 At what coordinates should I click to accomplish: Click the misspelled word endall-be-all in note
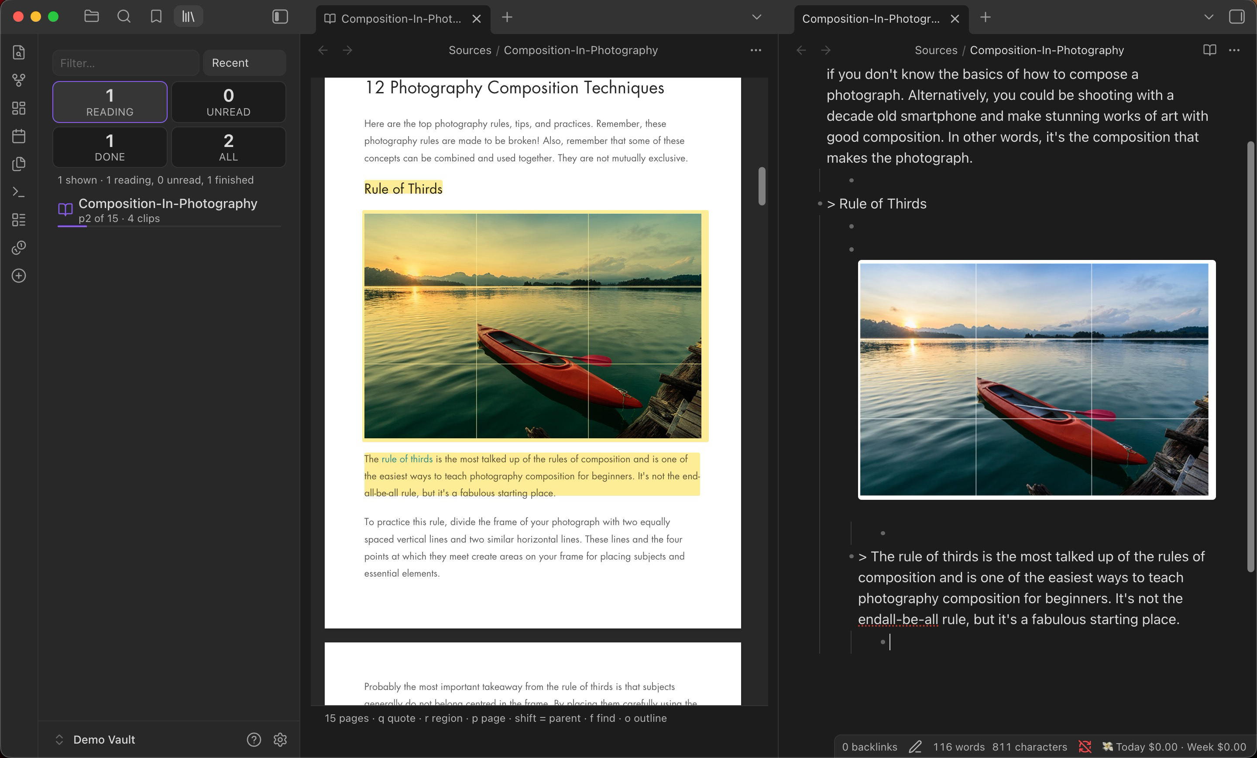pyautogui.click(x=898, y=619)
